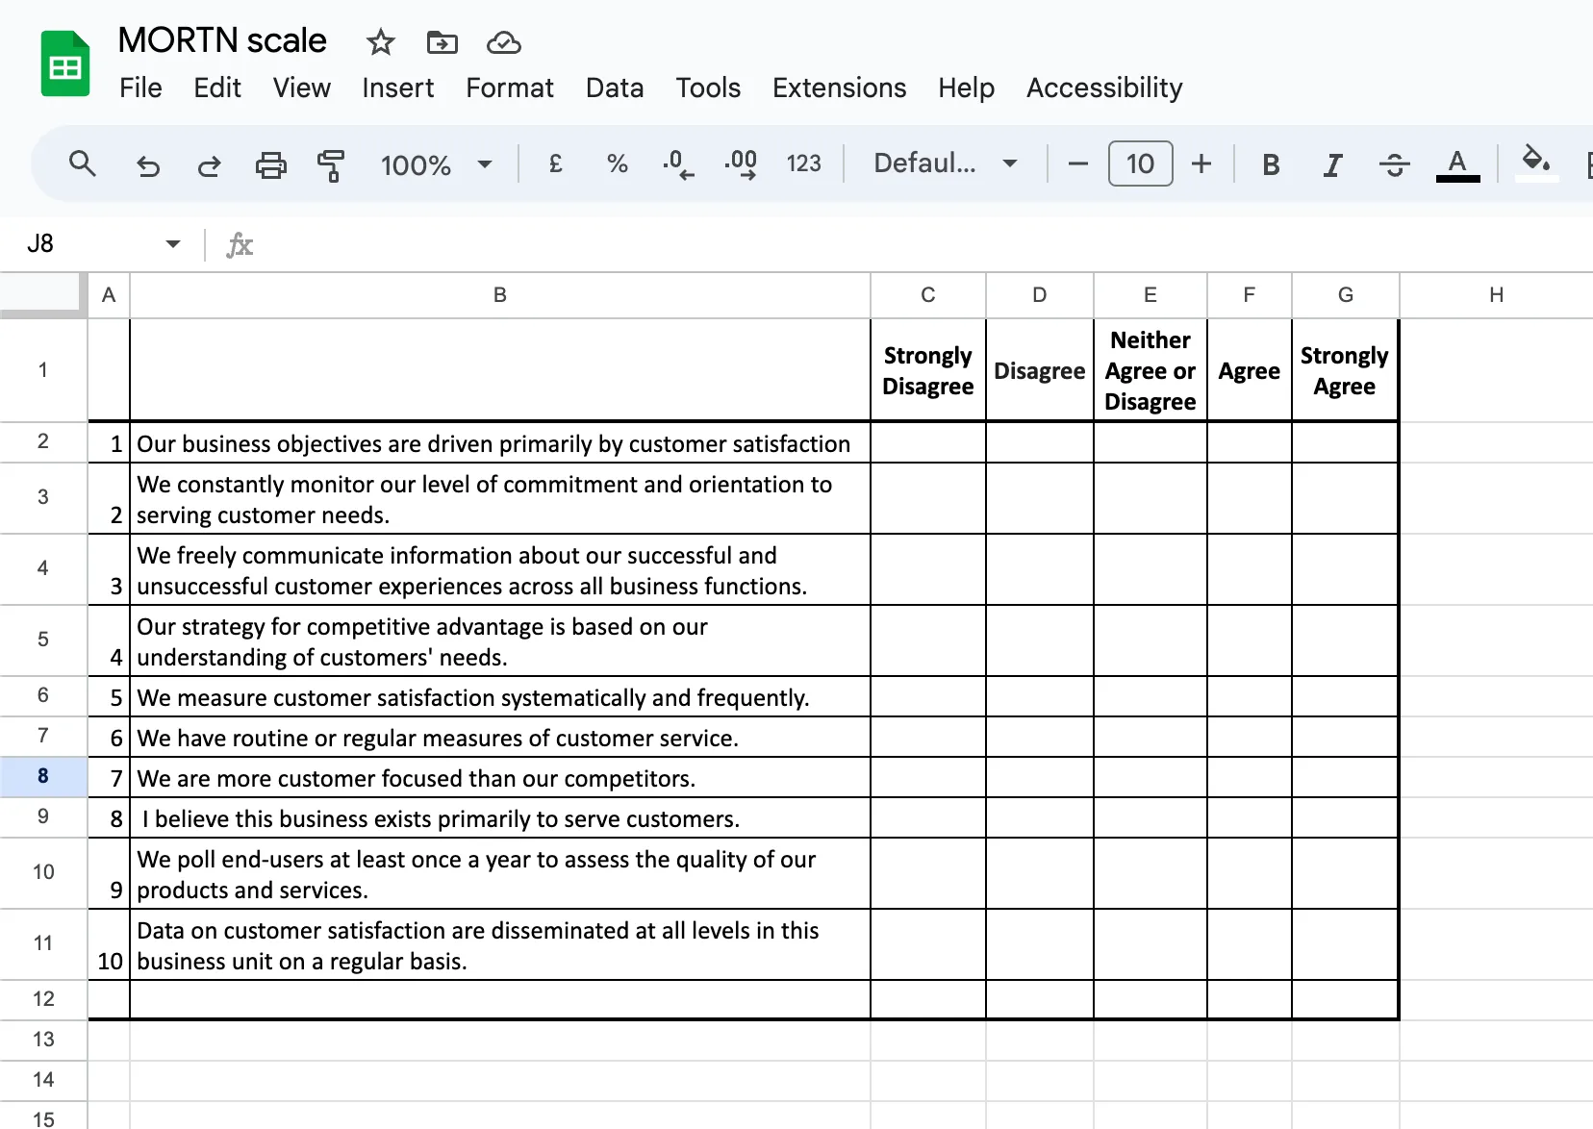Check the cloud save status icon
The height and width of the screenshot is (1129, 1593).
(503, 42)
